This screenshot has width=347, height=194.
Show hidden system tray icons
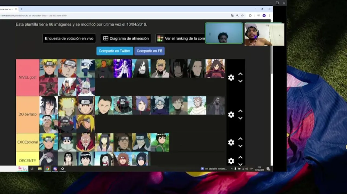tap(232, 169)
